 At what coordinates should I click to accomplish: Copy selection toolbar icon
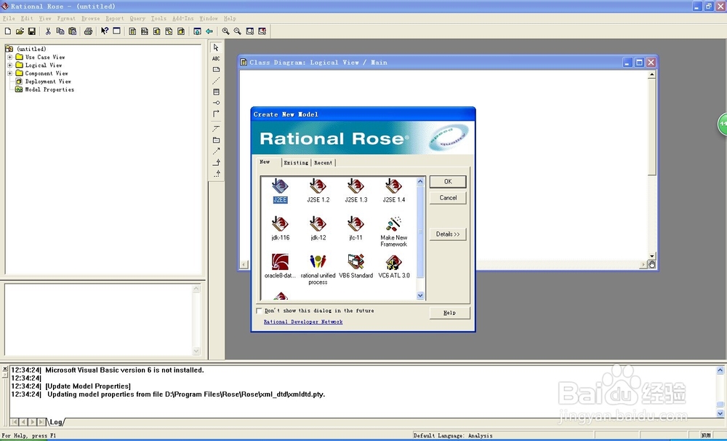pyautogui.click(x=60, y=31)
